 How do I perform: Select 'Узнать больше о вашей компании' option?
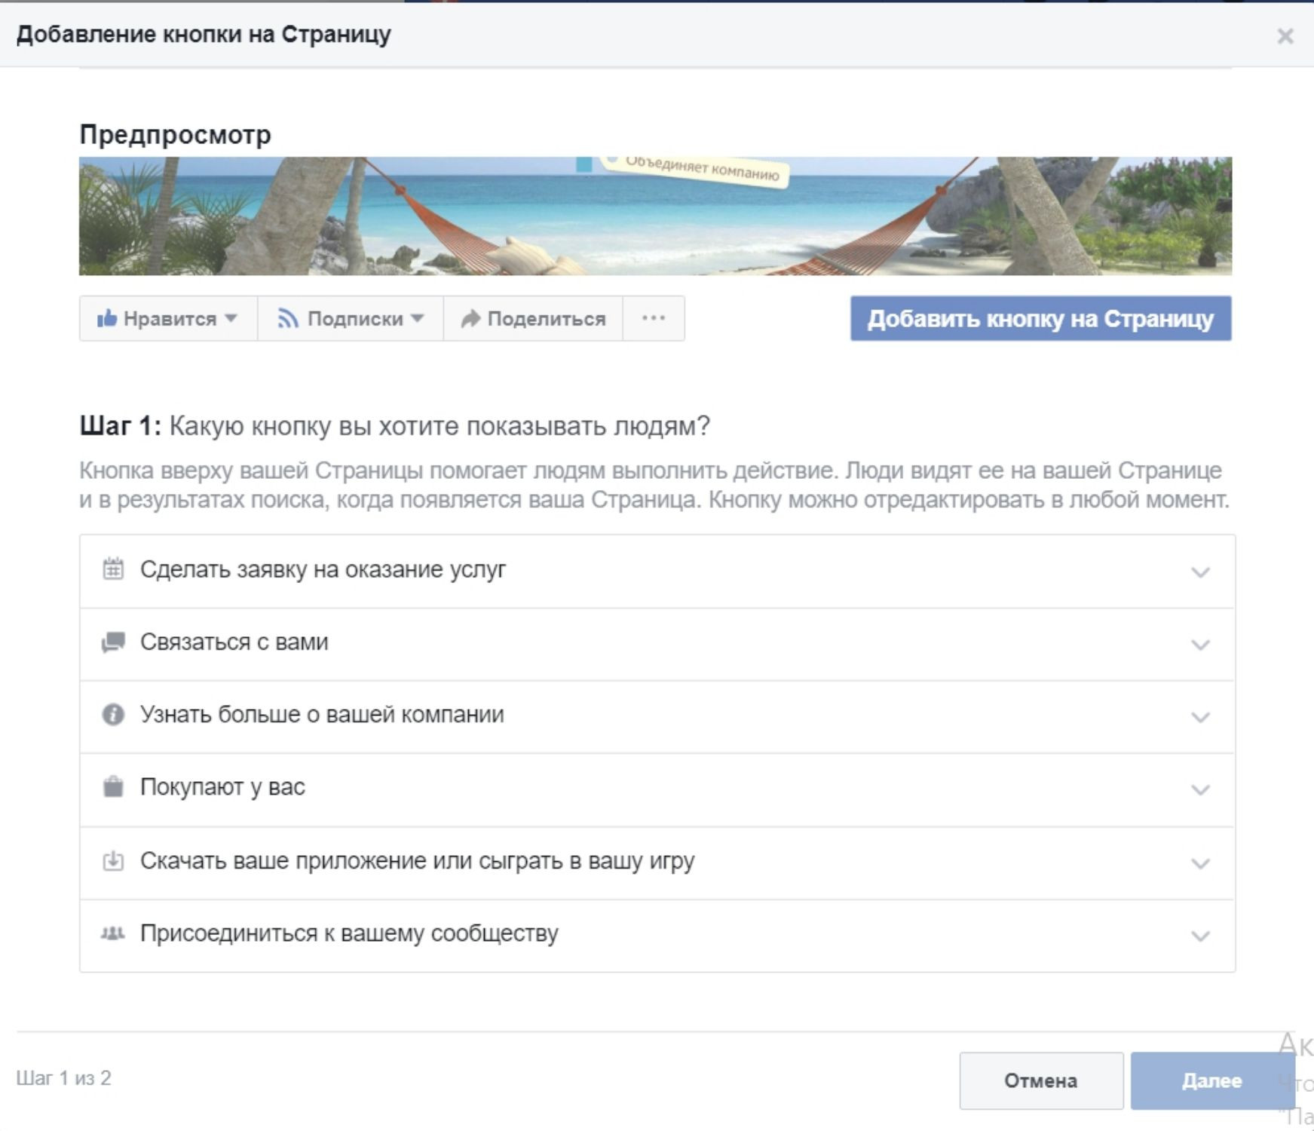(x=322, y=714)
